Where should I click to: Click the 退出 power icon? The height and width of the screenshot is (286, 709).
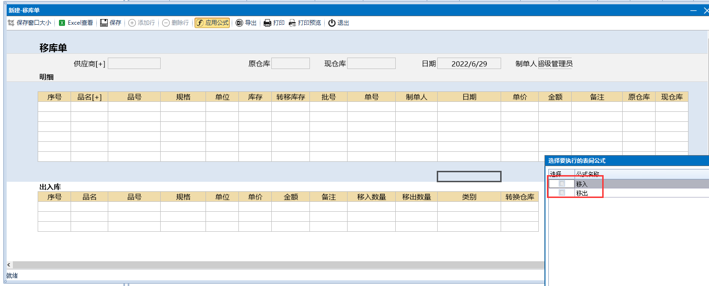[332, 23]
